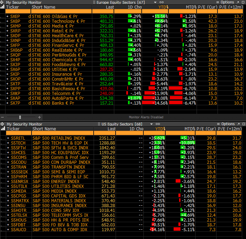Viewport: 246px width, 239px height.
Task: Expand the SX8P Technology row
Action: pyautogui.click(x=7, y=21)
